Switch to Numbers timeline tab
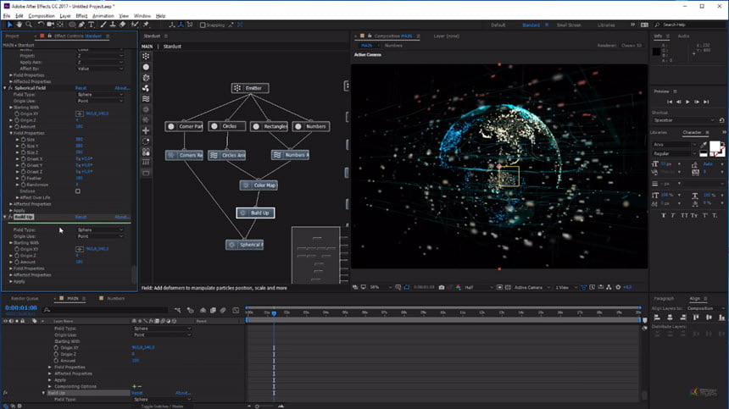Viewport: 729px width, 409px height. click(116, 299)
